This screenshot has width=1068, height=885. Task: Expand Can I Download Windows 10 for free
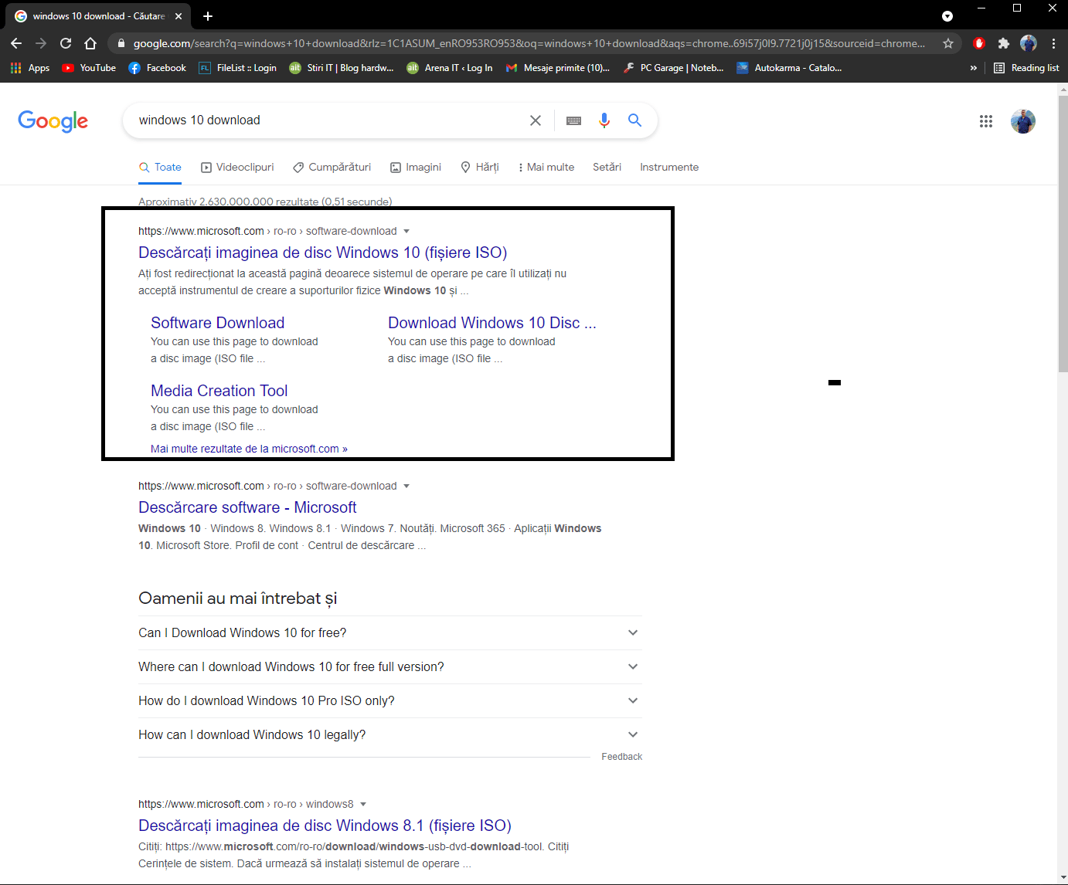390,632
